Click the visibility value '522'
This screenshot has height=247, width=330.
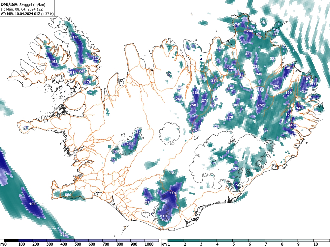273,59
